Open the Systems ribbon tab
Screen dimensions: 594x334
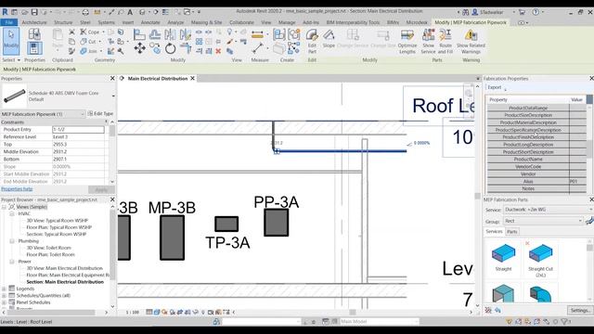(106, 22)
